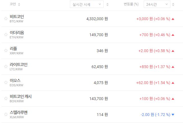The width and height of the screenshot is (183, 123).
Task: Favorite the Litecoin LTC/KRW row
Action: click(x=6, y=67)
